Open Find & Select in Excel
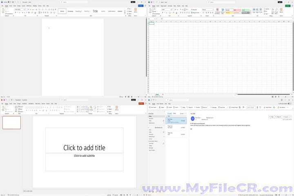Viewport: 294px width, 196px height. pos(276,11)
